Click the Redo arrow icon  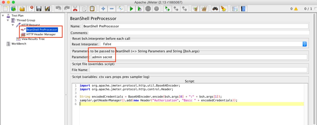click(x=67, y=9)
